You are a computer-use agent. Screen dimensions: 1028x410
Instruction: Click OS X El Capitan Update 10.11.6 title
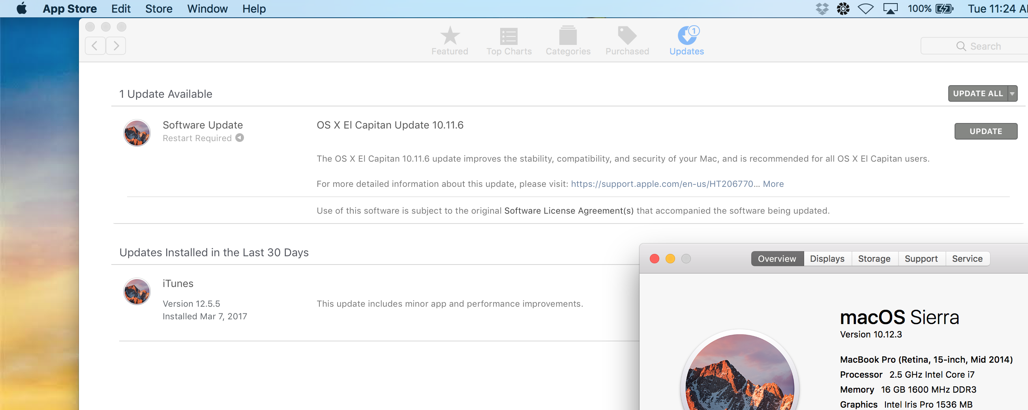[390, 125]
